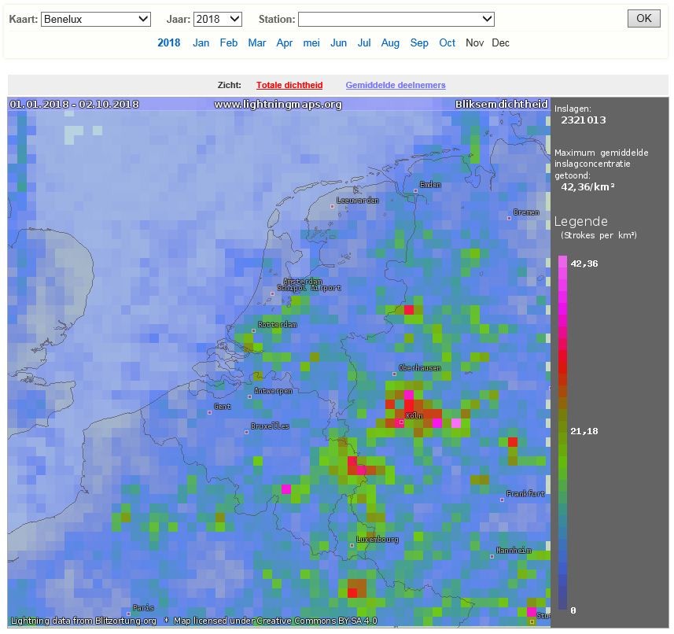Click the Inslagen count 2321013
This screenshot has width=674, height=634.
pyautogui.click(x=584, y=120)
